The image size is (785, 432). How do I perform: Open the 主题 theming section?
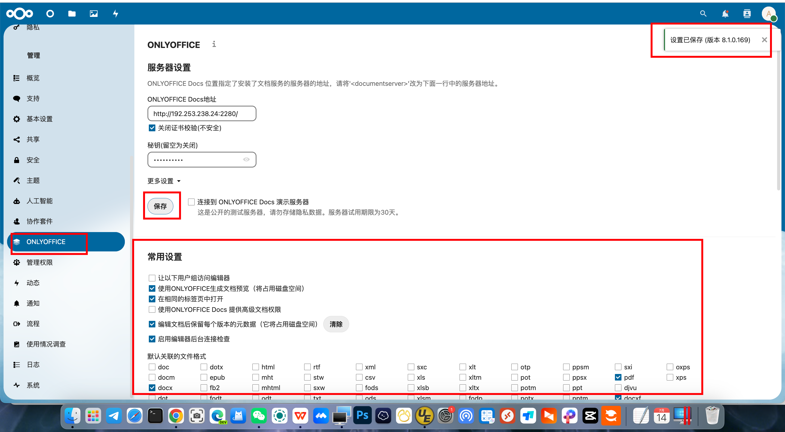(66, 180)
